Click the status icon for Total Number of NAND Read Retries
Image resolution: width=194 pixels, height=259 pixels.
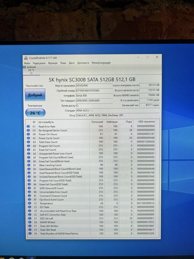(30, 233)
